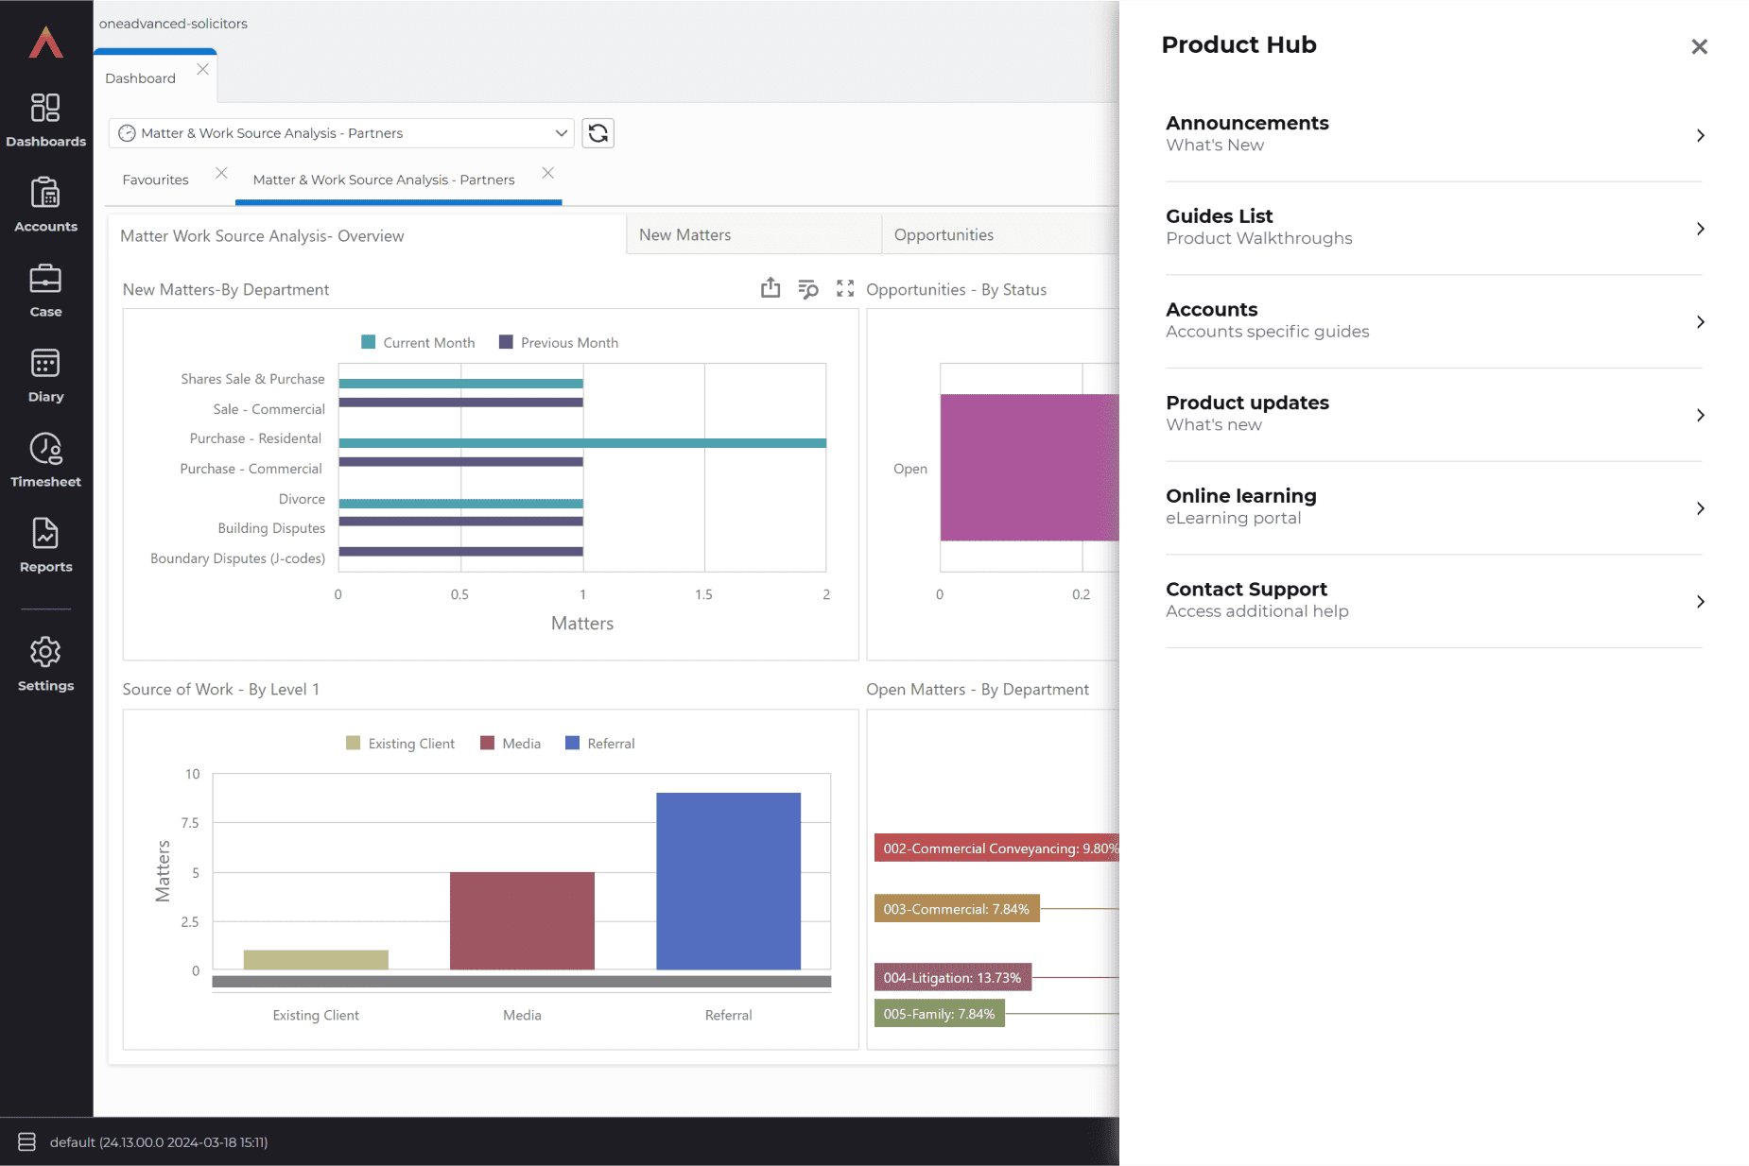Export the New Matters-By Department chart
Screen dimensions: 1749x1166
click(x=771, y=288)
